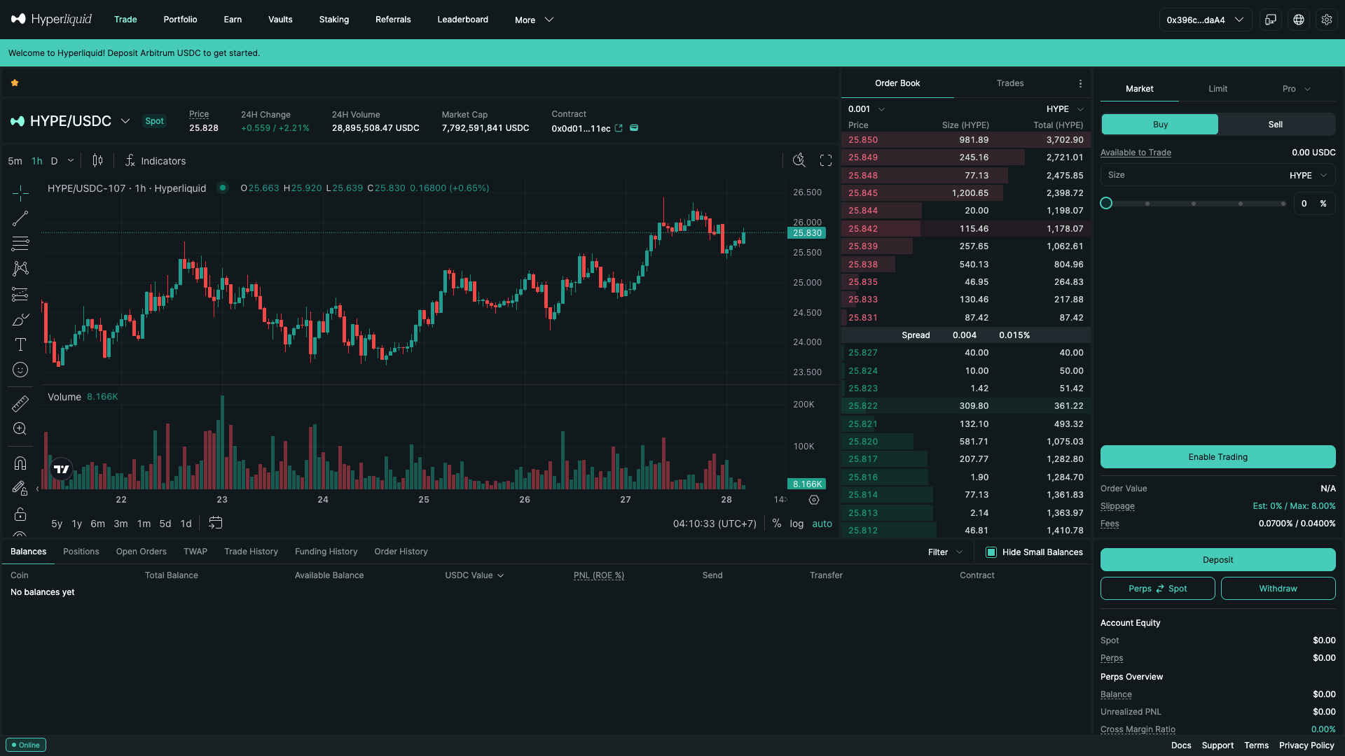This screenshot has height=756, width=1345.
Task: Enter fullscreen chart mode
Action: 826,160
